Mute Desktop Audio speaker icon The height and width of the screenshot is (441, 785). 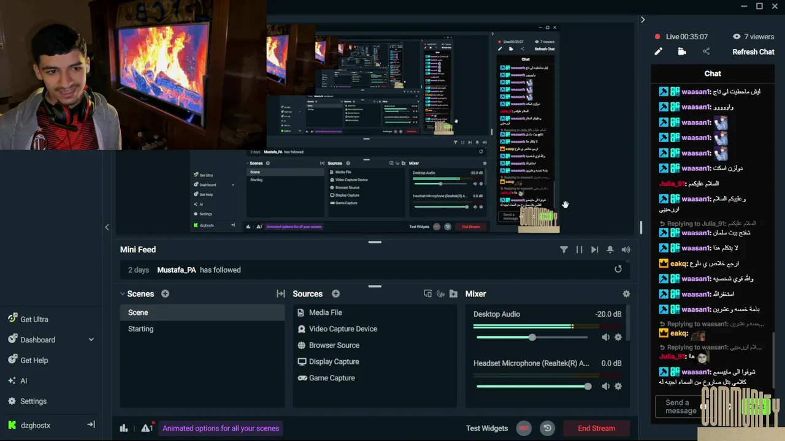click(x=605, y=337)
